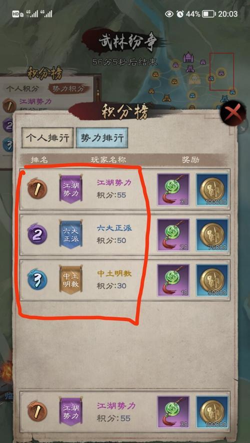Viewport: 250px width, 443px height.
Task: Select the 六大正派 faction name text
Action: pos(114,229)
